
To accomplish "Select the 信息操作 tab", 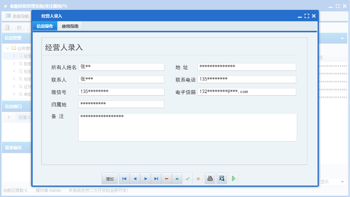I will point(45,26).
